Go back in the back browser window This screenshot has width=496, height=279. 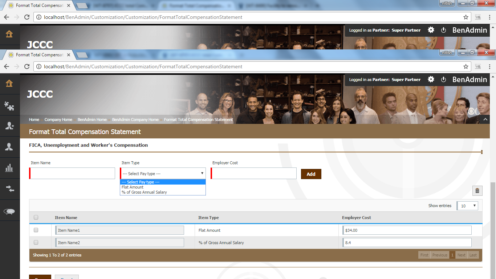point(7,17)
